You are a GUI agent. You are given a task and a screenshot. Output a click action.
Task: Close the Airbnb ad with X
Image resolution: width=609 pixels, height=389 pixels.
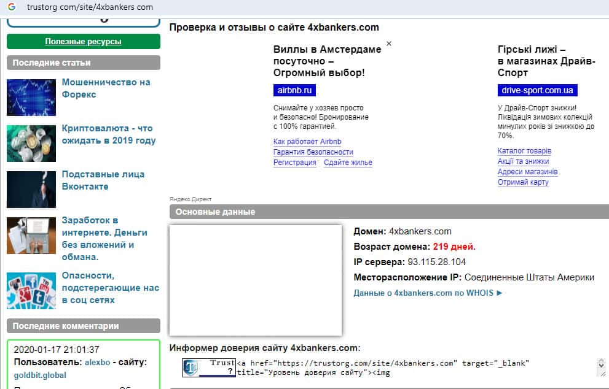[x=389, y=44]
